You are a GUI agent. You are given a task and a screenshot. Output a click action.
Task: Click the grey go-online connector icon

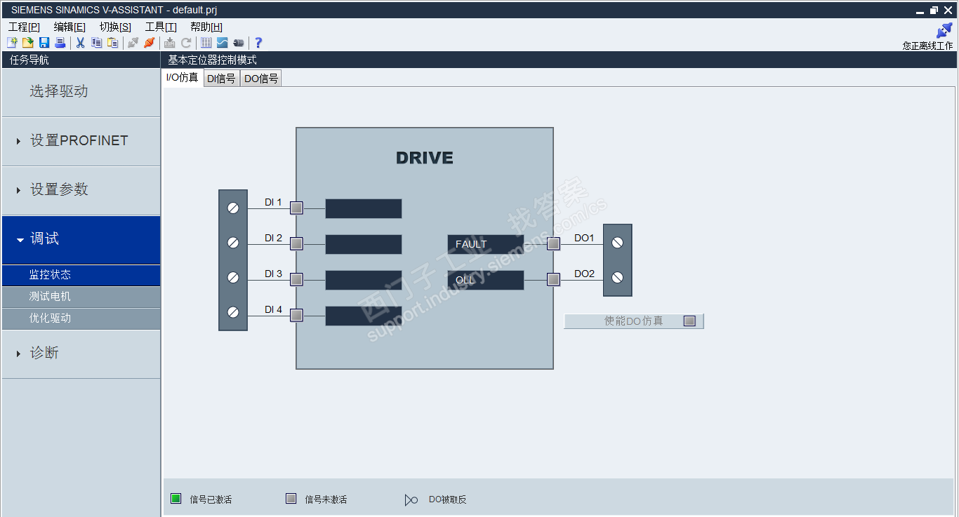point(133,43)
